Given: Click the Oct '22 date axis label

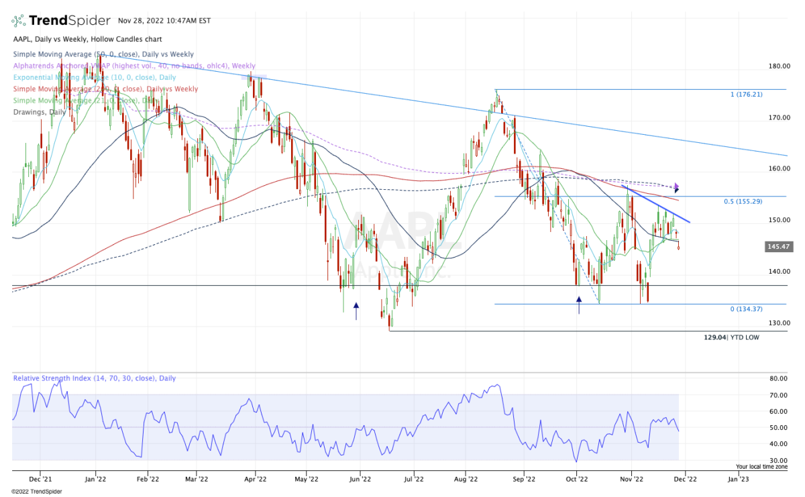Looking at the screenshot, I should pos(576,480).
